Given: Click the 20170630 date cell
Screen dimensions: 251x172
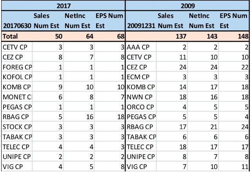Looking at the screenshot, I should pyautogui.click(x=16, y=26).
